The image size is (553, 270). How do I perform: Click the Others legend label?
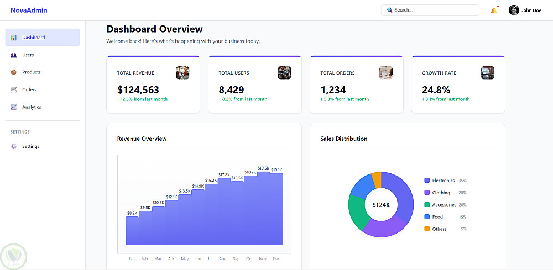coord(440,229)
